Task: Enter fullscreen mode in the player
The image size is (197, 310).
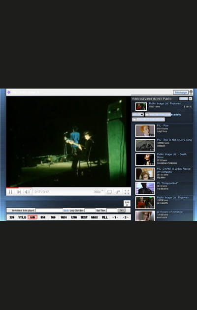Action: (x=127, y=191)
